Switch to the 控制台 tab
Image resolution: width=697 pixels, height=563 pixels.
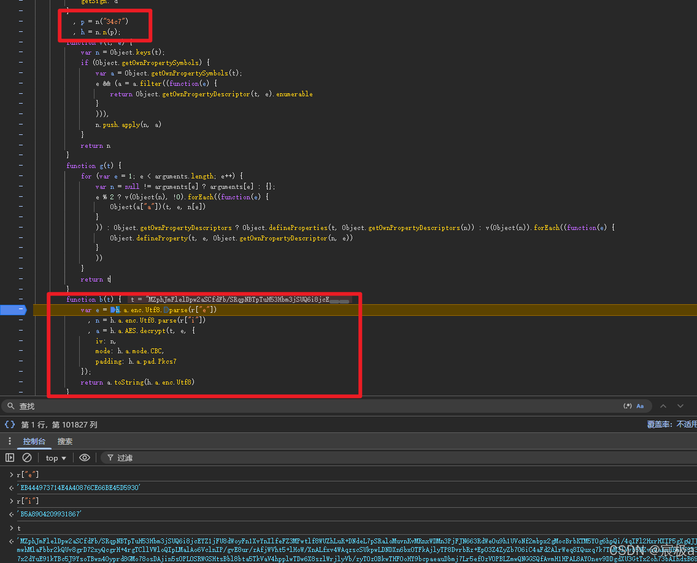coord(34,441)
